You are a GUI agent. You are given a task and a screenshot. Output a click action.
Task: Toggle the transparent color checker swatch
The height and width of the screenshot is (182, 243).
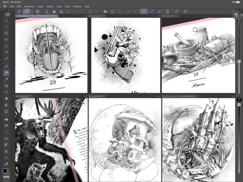point(6,177)
